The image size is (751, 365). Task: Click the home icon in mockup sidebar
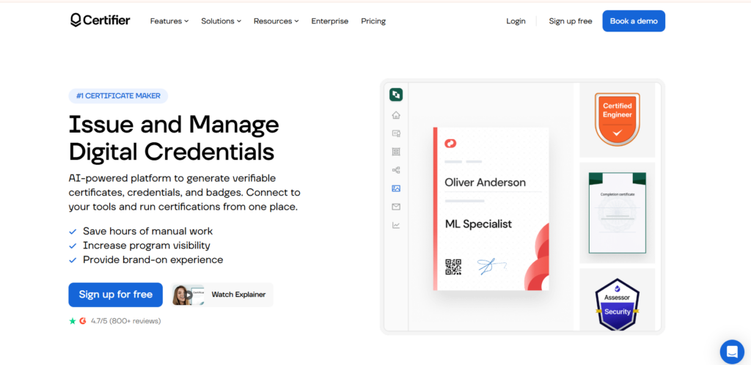pyautogui.click(x=395, y=115)
